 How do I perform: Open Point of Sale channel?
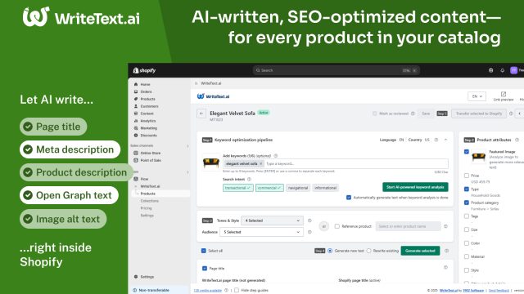pyautogui.click(x=151, y=160)
